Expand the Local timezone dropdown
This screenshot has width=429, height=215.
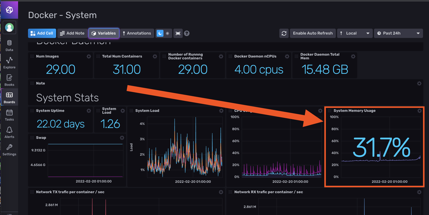tap(354, 33)
